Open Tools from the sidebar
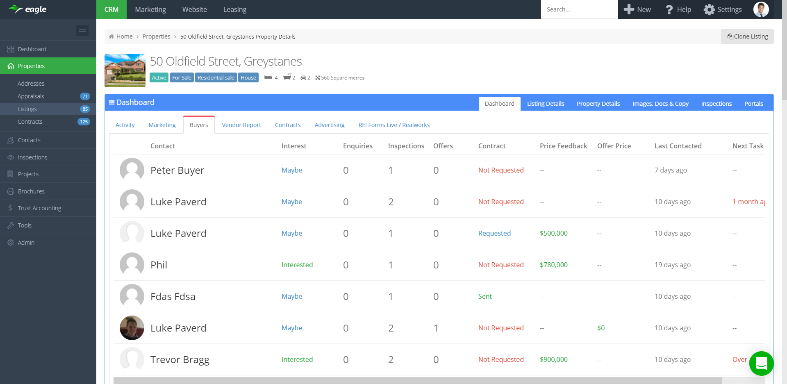Screen dimensions: 787x384 pyautogui.click(x=25, y=225)
